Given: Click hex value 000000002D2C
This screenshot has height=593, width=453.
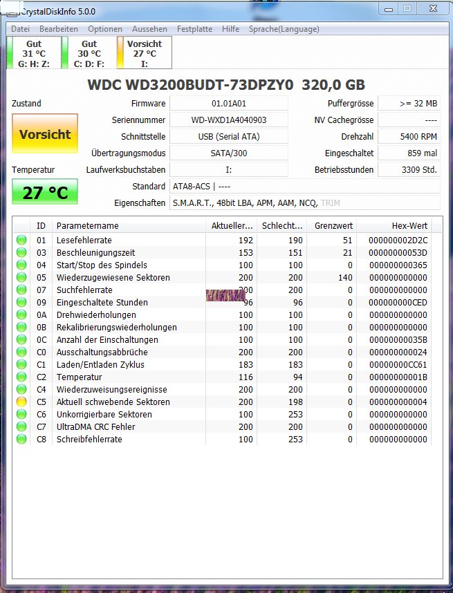Looking at the screenshot, I should (x=398, y=240).
